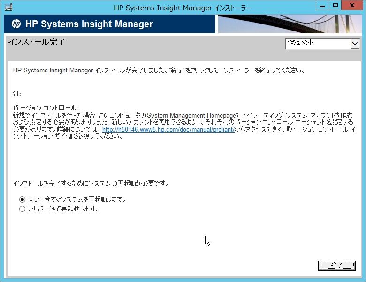This screenshot has width=366, height=282.
Task: Select 'いいえ、後で再起動します' radio button
Action: coord(22,209)
